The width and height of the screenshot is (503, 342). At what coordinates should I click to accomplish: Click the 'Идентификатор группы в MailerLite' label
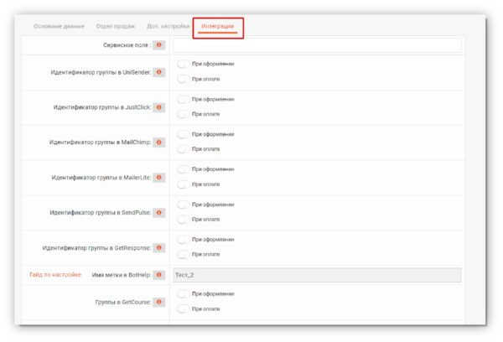[101, 178]
